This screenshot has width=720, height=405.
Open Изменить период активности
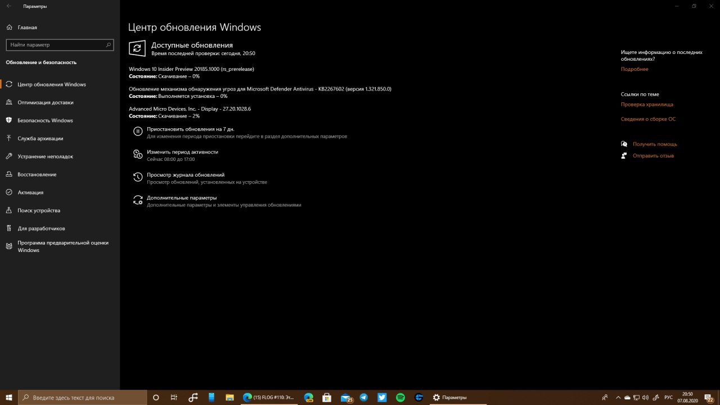click(182, 152)
